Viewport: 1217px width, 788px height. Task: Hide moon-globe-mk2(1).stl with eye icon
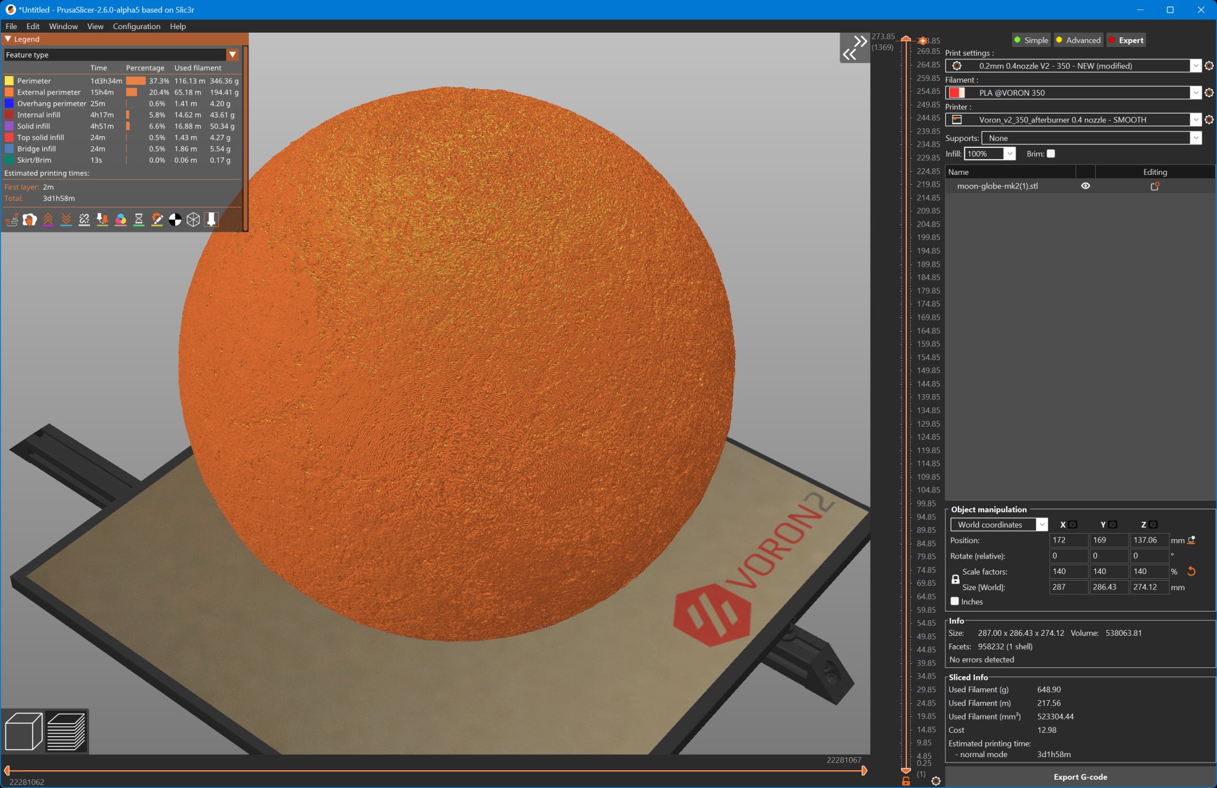point(1085,186)
